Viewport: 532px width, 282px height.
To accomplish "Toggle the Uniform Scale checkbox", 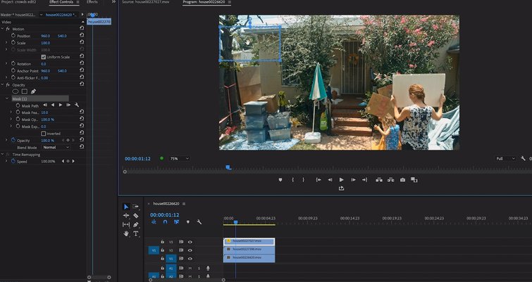I will [x=44, y=57].
